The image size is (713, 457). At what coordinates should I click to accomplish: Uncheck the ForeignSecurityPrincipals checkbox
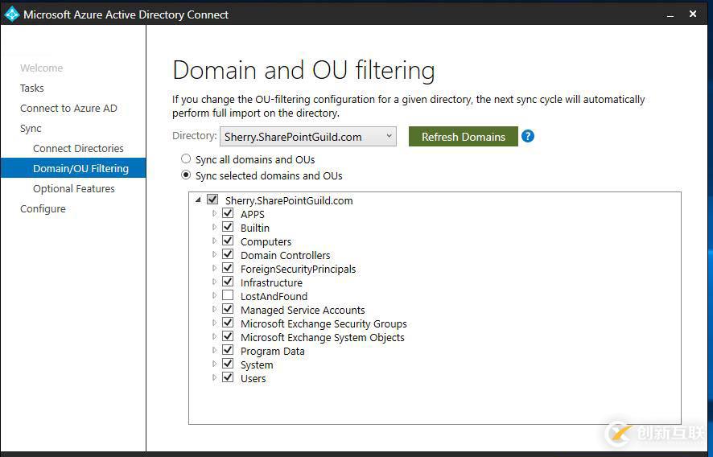[x=228, y=268]
